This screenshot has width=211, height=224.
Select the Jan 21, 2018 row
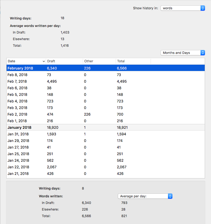(105, 174)
